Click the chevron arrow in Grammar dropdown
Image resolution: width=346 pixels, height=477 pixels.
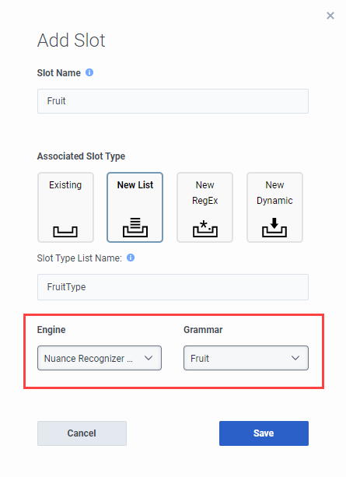295,358
